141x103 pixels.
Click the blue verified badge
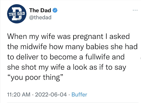55,10
